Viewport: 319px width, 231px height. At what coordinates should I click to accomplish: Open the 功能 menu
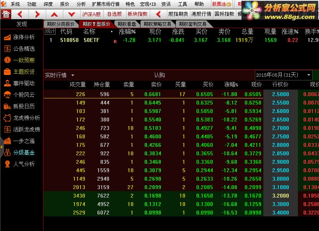31,4
